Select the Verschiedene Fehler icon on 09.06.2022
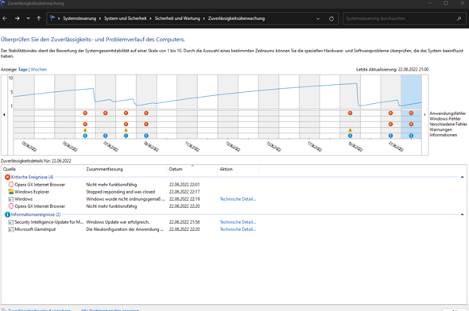 pyautogui.click(x=146, y=124)
